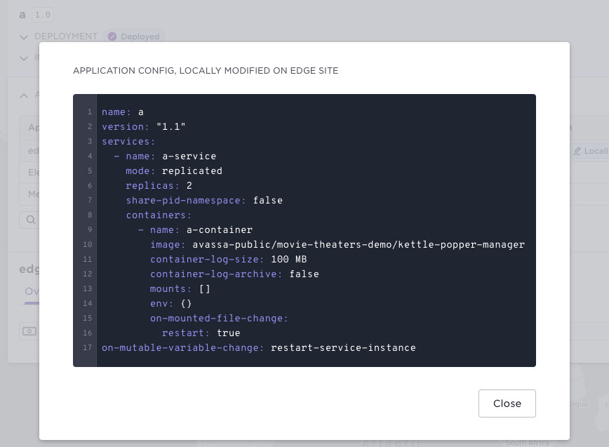Click the image path in the config
Viewport: 609px width, 447px height.
tap(358, 245)
